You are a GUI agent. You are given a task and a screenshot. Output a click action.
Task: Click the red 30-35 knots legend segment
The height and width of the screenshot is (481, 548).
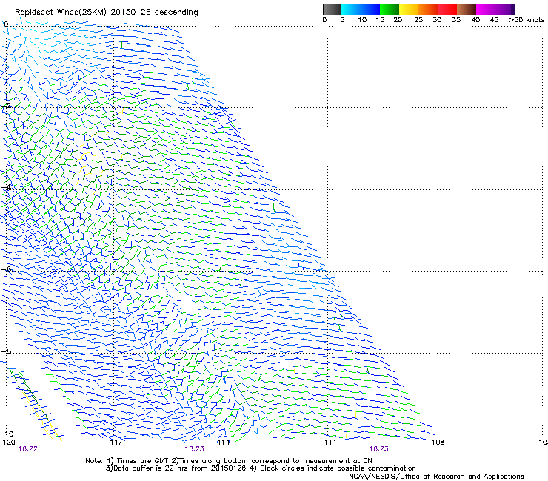click(447, 9)
